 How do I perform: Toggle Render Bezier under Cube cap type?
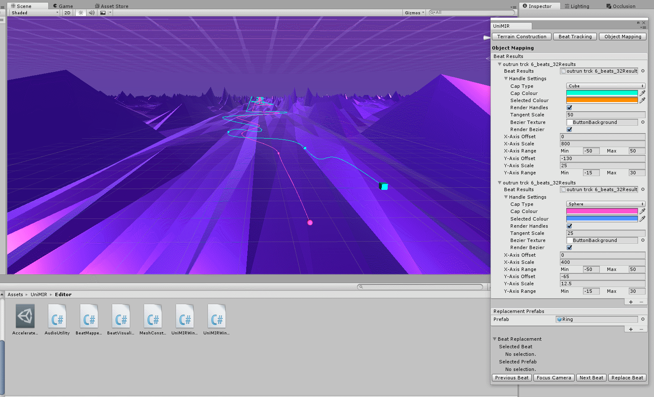(569, 129)
